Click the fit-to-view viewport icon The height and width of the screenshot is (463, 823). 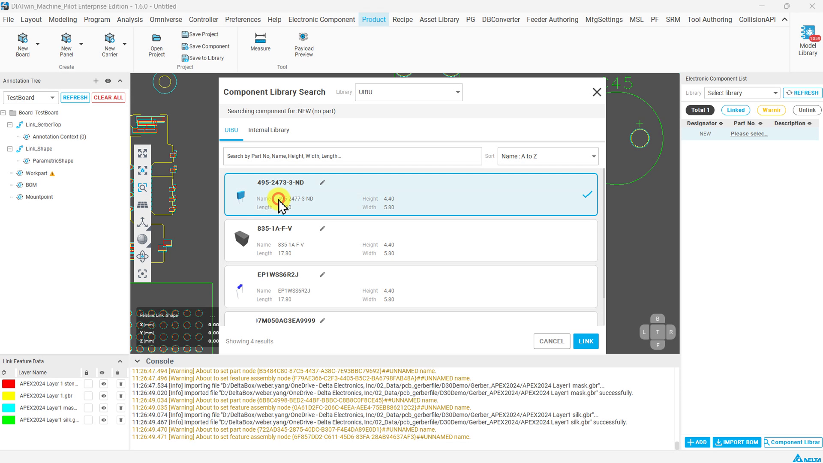pyautogui.click(x=142, y=153)
